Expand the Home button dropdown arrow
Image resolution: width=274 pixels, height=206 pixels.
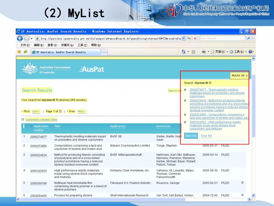(188, 52)
